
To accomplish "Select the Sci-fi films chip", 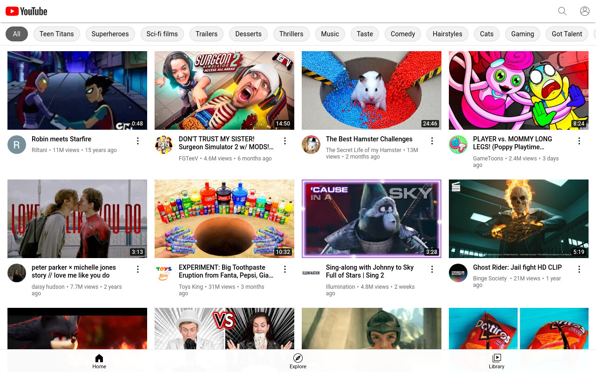I will click(x=162, y=34).
